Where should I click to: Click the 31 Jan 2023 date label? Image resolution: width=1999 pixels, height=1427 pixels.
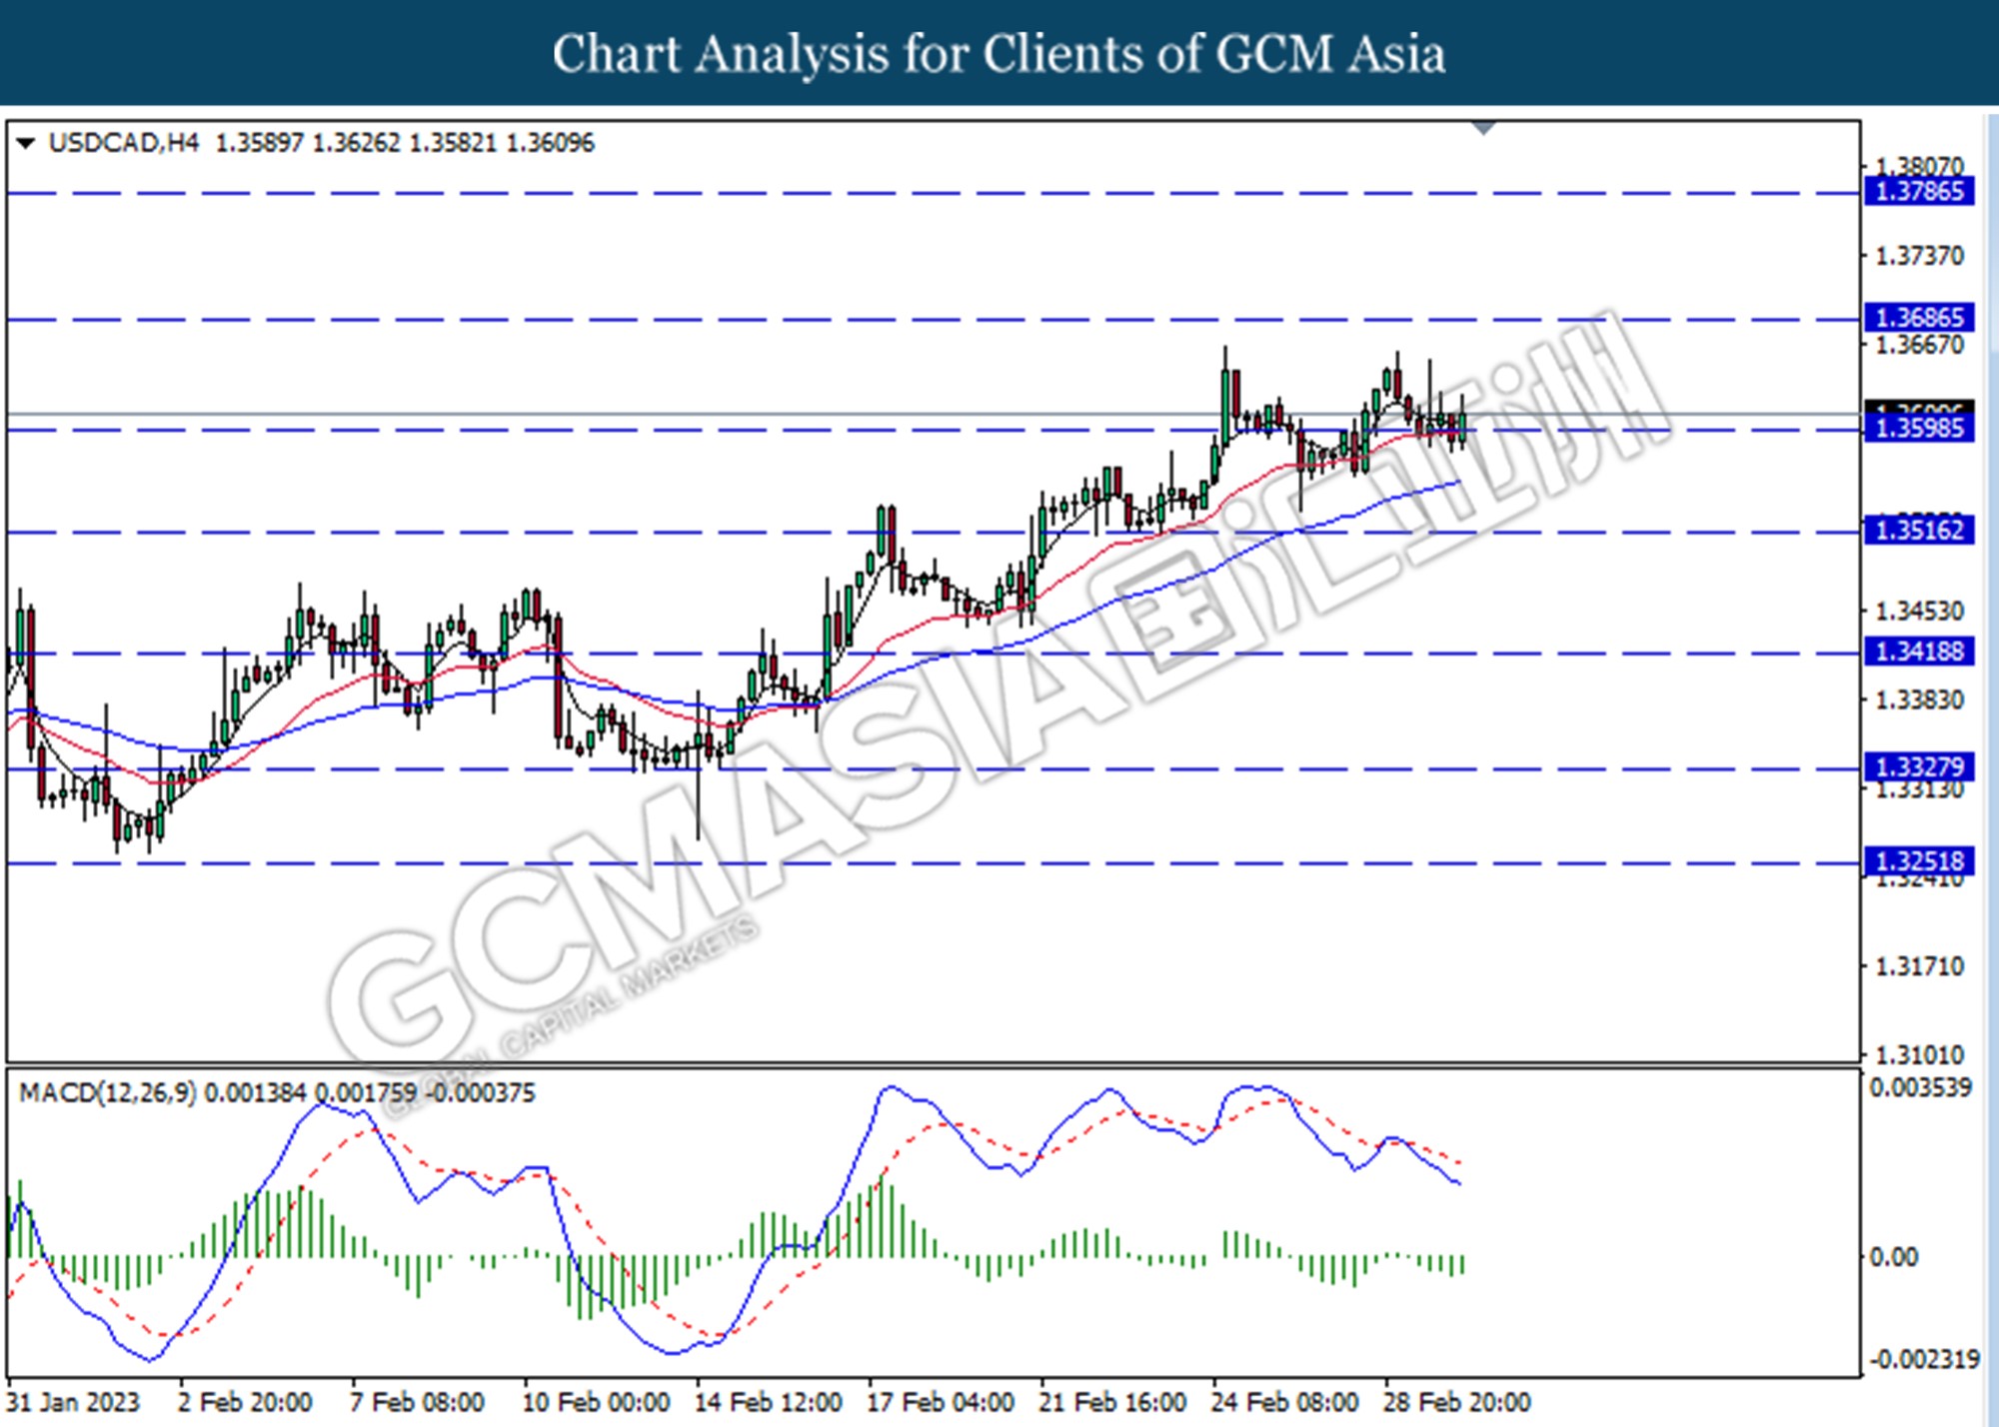point(72,1403)
